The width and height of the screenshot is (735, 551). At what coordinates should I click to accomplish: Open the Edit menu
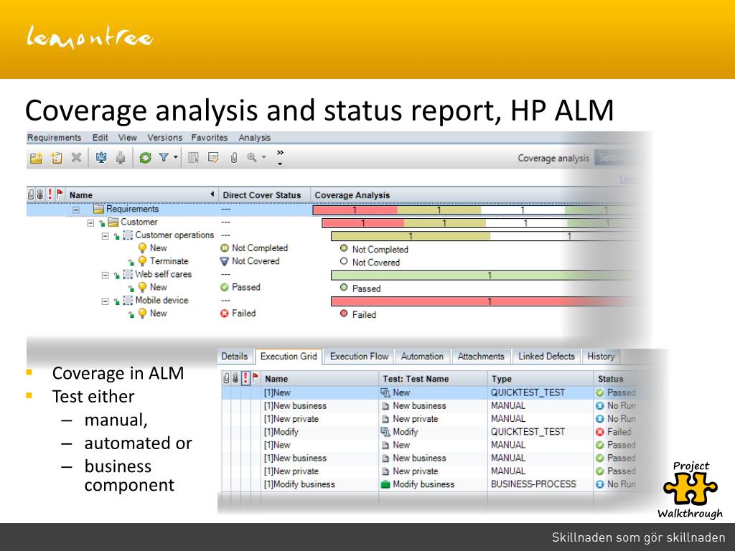click(100, 137)
